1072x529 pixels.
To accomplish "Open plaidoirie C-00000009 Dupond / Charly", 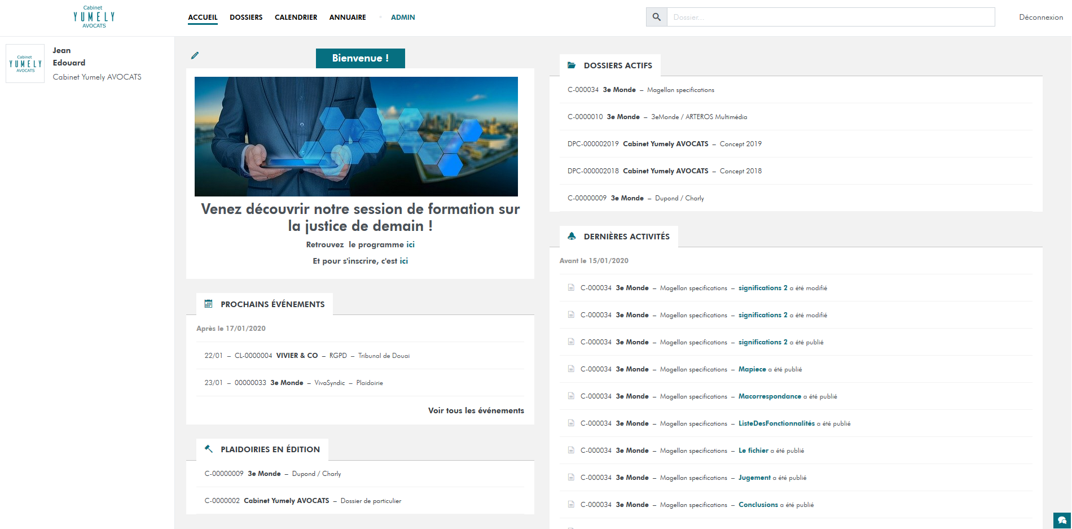I will (x=360, y=474).
